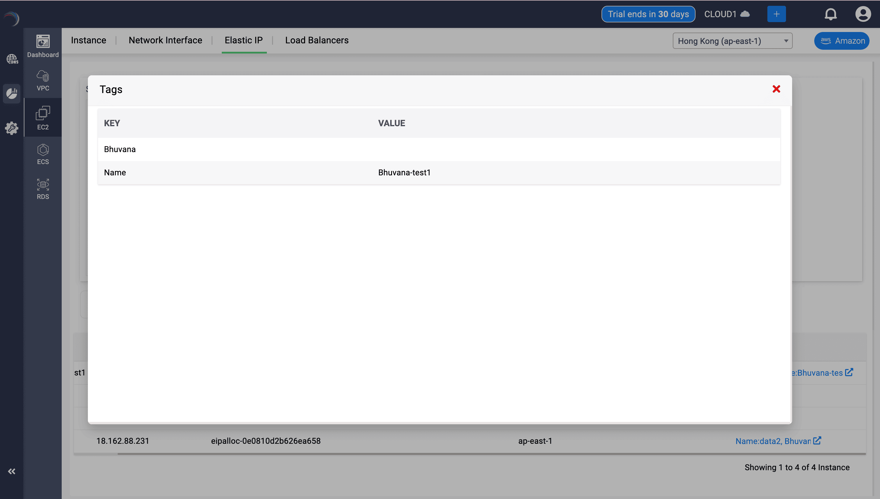The height and width of the screenshot is (499, 880).
Task: Click the blue plus add button
Action: click(776, 14)
